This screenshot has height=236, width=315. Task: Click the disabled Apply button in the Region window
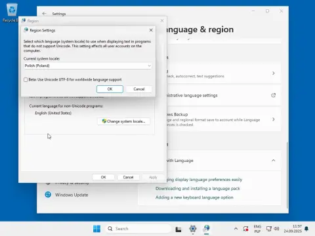tap(153, 177)
